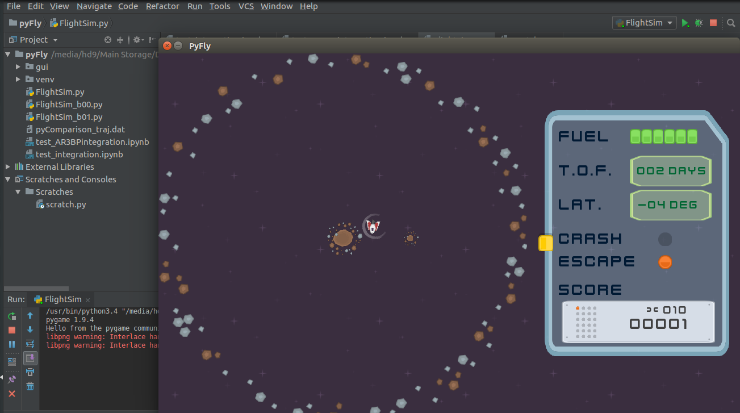
Task: Click the large brown planet in PyFly
Action: tap(343, 237)
